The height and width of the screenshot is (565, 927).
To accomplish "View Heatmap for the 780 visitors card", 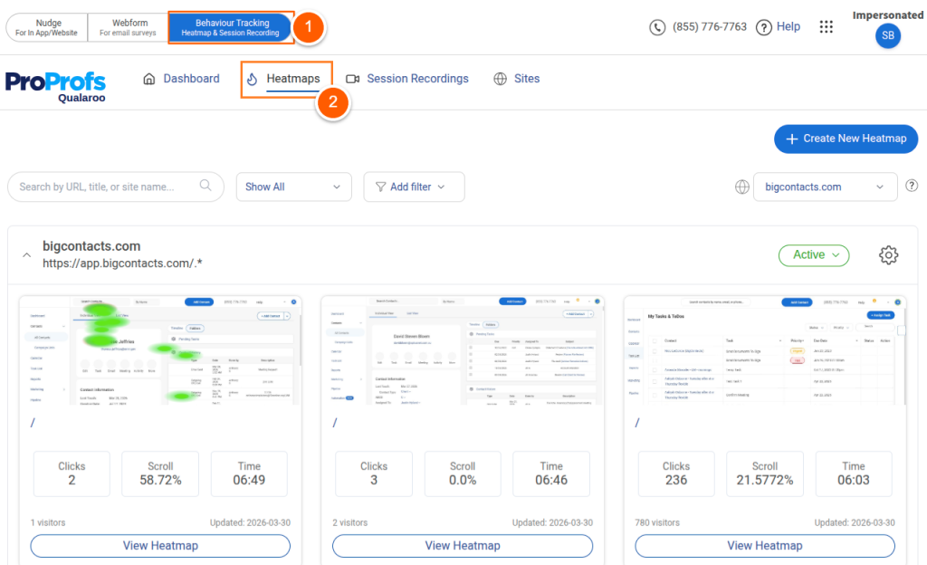I will click(764, 545).
